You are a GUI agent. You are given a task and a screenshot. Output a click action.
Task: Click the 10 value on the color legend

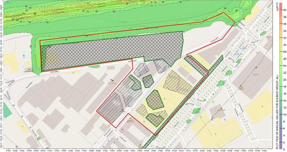(285, 115)
